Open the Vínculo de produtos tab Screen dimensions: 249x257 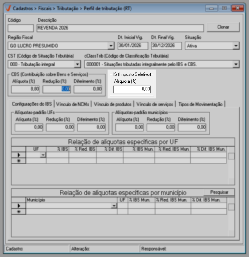point(113,104)
